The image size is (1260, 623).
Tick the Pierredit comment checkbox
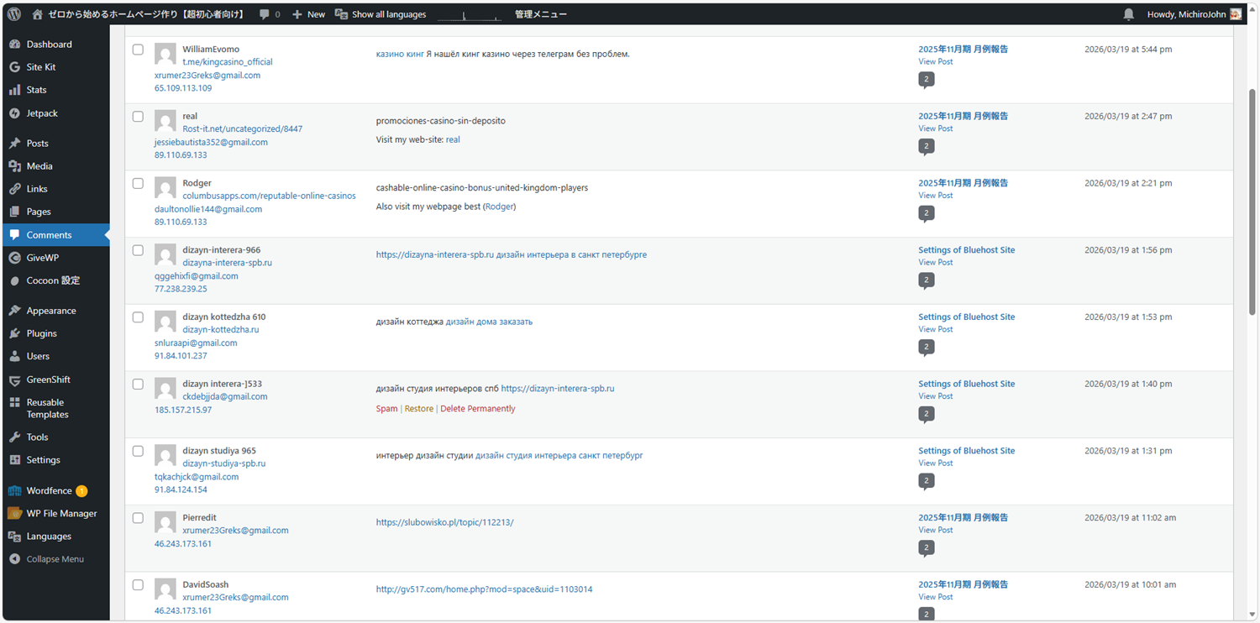click(x=138, y=518)
